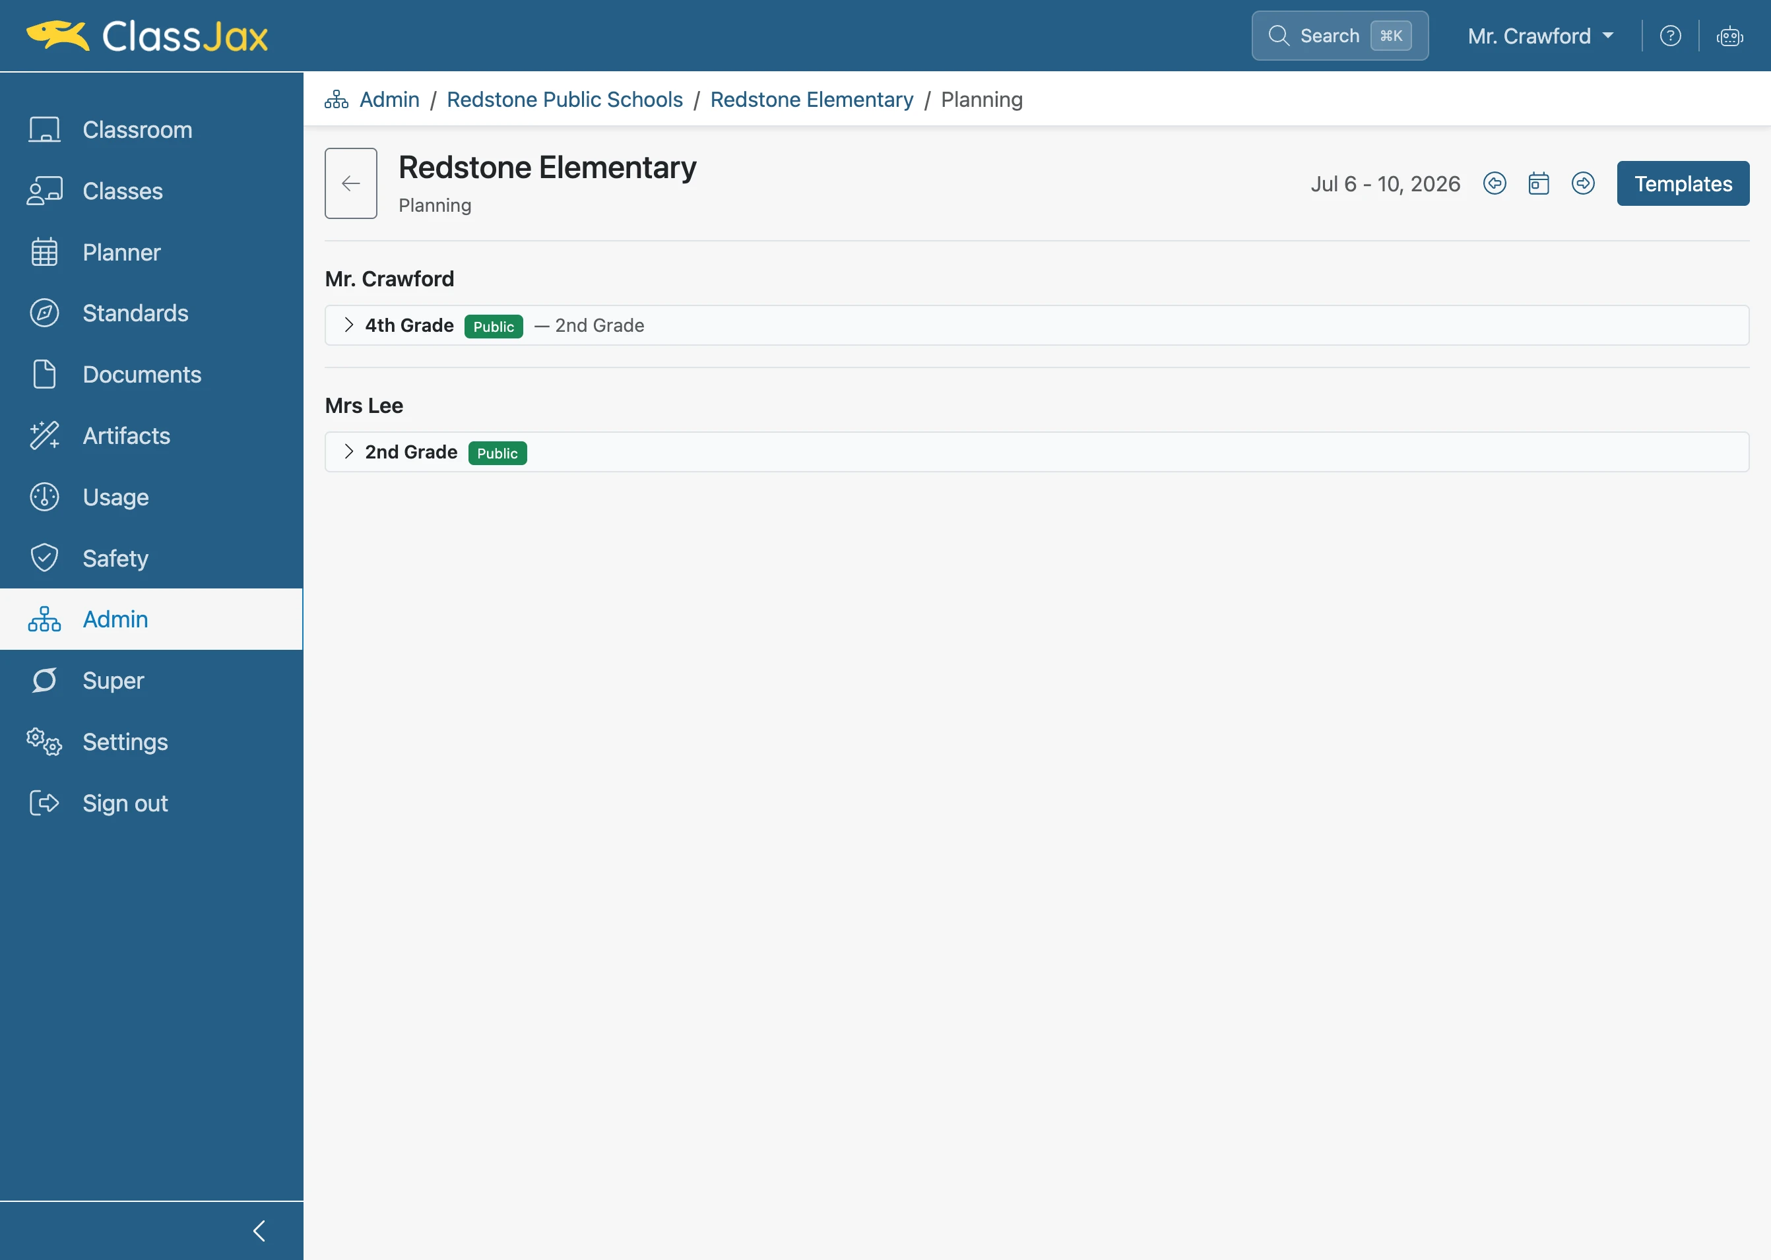1771x1260 pixels.
Task: Advance to next week arrow icon
Action: coord(1582,184)
